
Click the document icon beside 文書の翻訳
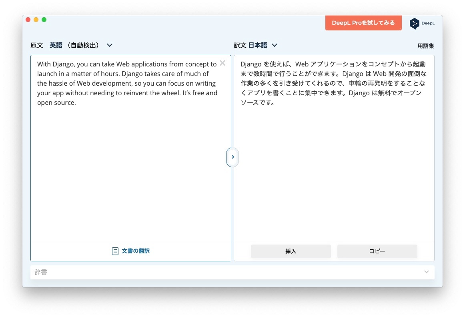click(x=115, y=251)
